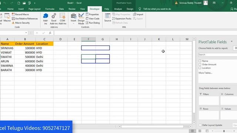Switch to Page Layout view icon

[x=200, y=131]
